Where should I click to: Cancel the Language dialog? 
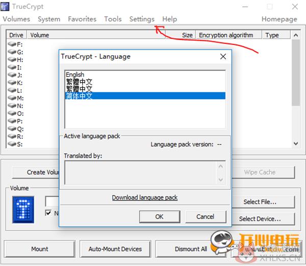(206, 216)
